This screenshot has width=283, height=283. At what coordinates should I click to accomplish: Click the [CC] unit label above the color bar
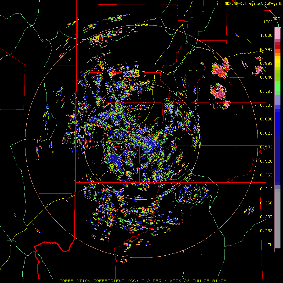coord(268,22)
